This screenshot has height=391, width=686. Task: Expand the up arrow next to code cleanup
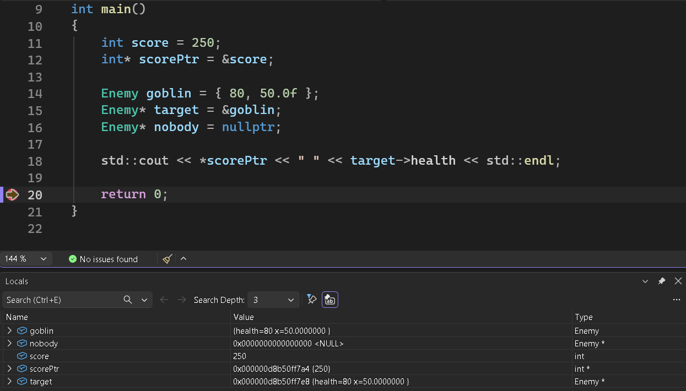pyautogui.click(x=183, y=259)
